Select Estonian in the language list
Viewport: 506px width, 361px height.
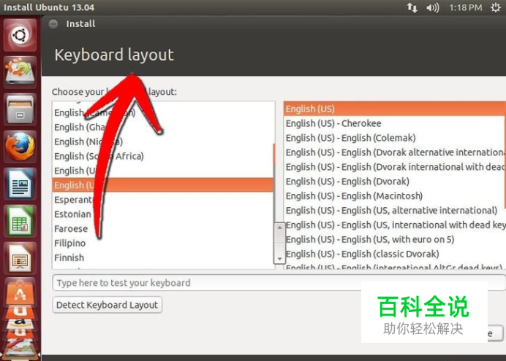[162, 214]
